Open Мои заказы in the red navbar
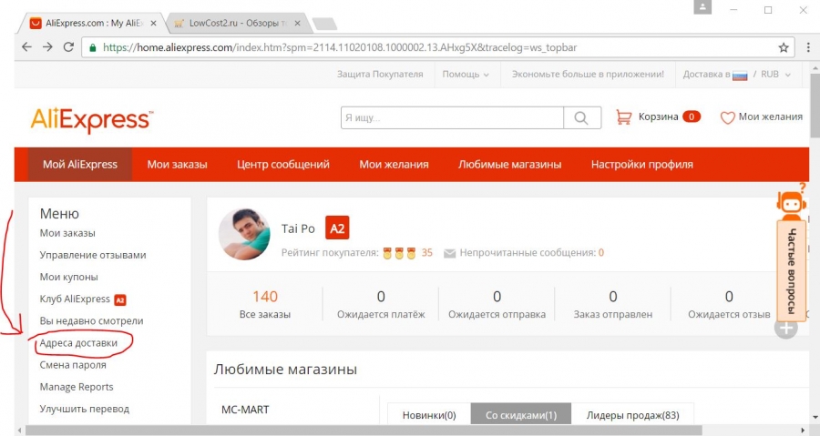Viewport: 820px width, 436px height. [x=178, y=165]
